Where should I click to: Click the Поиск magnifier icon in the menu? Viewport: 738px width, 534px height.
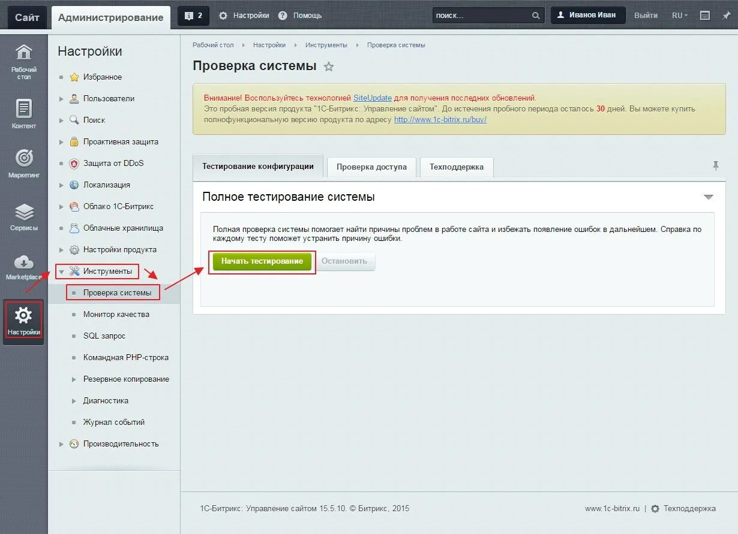(x=74, y=120)
